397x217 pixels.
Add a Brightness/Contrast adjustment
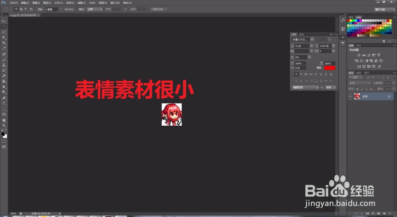point(358,55)
